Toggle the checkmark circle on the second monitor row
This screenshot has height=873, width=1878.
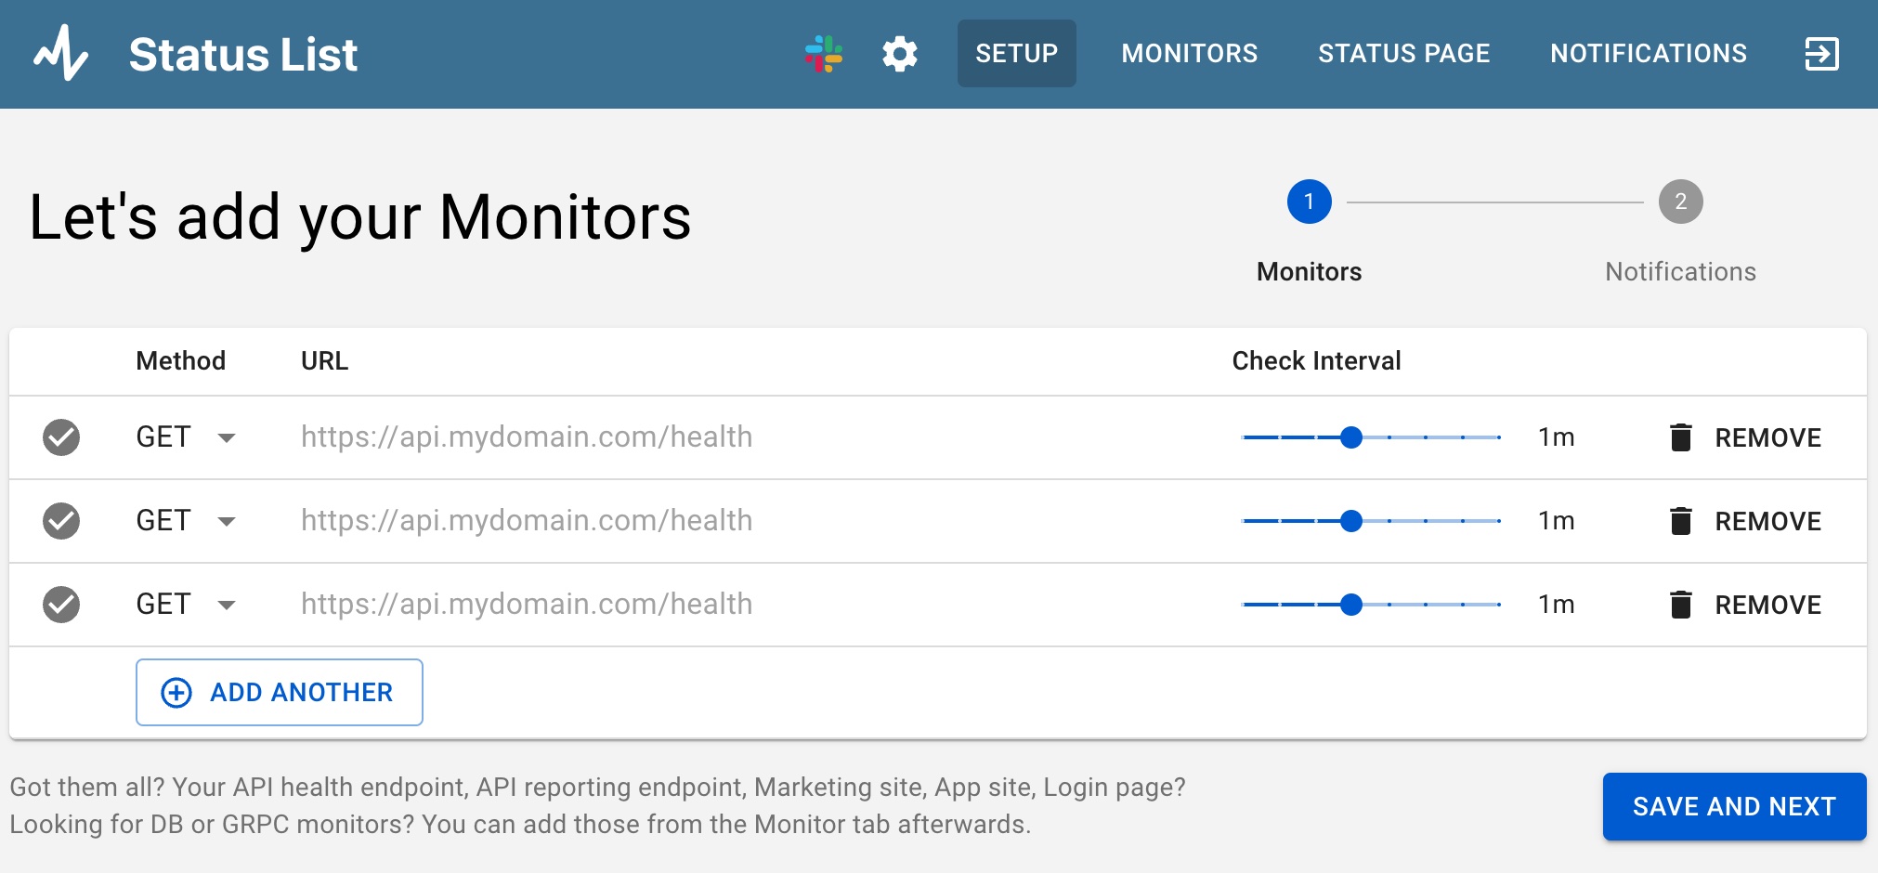click(60, 520)
